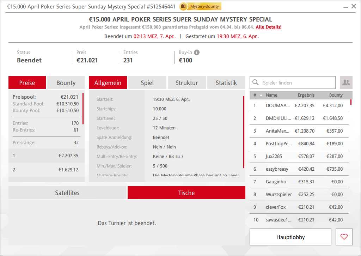Click the Startchips value 10.000
361x256 pixels.
160,109
